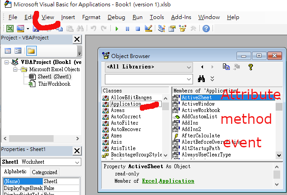
Task: Click the Redo toolbar icon
Action: 104,29
